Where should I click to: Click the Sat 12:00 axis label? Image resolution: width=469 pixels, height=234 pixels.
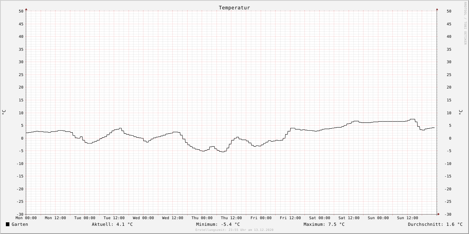pos(349,218)
